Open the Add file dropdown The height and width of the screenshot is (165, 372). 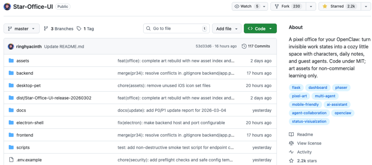pyautogui.click(x=227, y=29)
